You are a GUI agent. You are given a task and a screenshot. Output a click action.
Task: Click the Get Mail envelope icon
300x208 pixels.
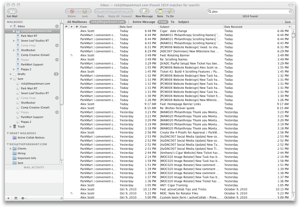click(12, 11)
